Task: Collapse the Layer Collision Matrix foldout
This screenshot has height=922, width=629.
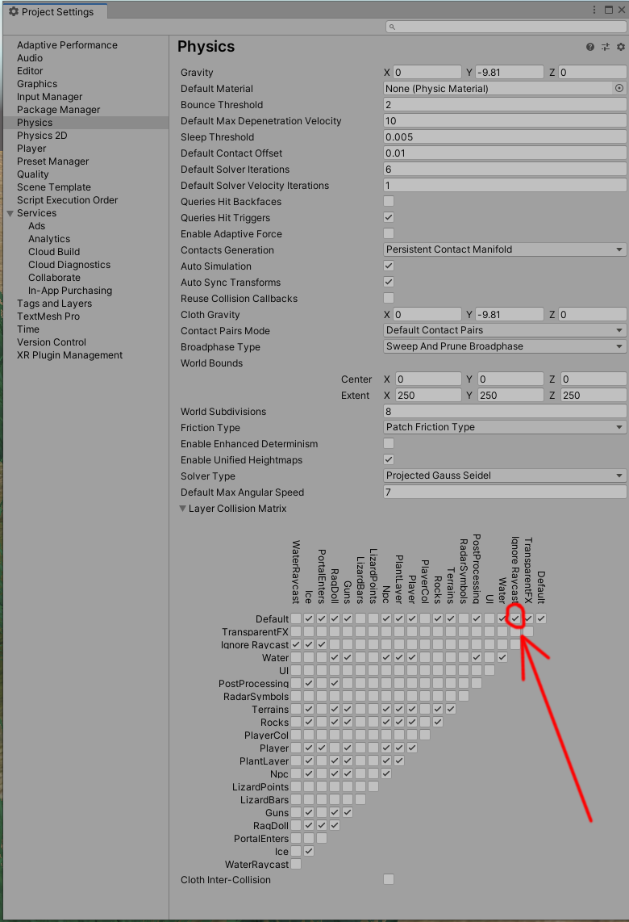Action: coord(182,509)
